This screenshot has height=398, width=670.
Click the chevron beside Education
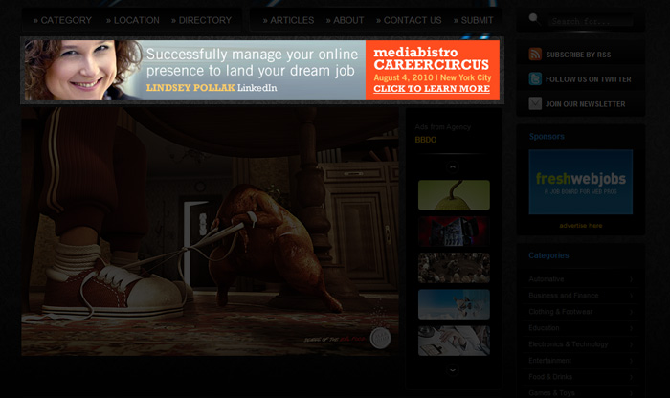pos(631,328)
